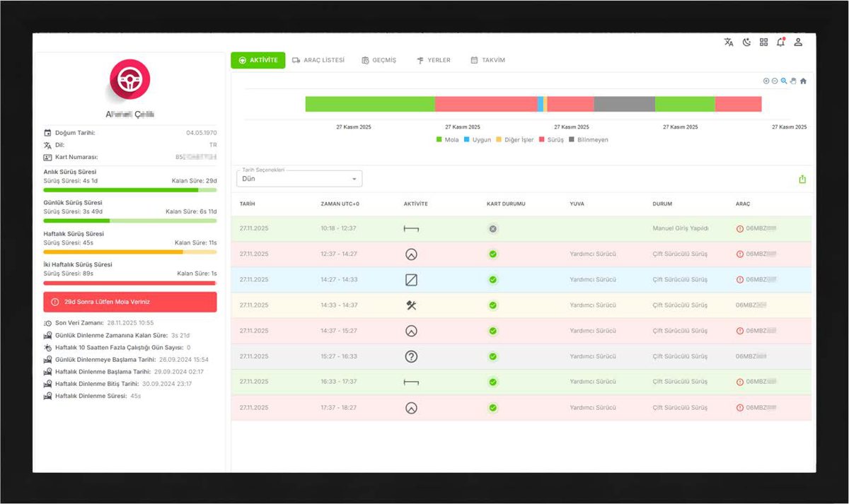
Task: Open the user profile menu
Action: pos(798,42)
